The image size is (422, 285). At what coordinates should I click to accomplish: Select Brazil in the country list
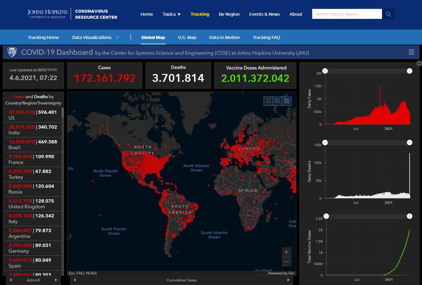(33, 145)
